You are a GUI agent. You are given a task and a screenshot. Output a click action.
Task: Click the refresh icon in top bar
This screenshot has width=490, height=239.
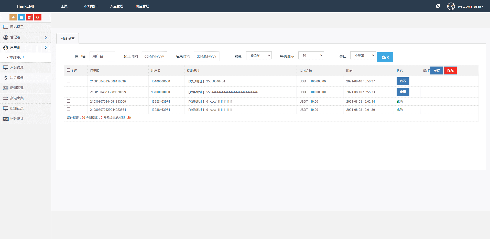[x=438, y=6]
